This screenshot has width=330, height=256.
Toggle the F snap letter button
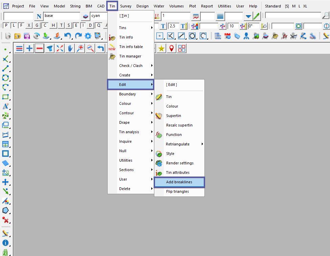pos(21,26)
